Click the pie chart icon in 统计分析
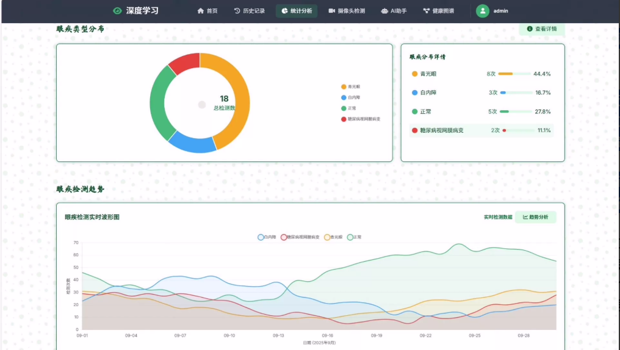The image size is (620, 350). coord(284,11)
